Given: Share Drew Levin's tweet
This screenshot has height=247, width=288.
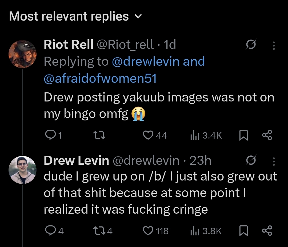Looking at the screenshot, I should click(x=267, y=231).
